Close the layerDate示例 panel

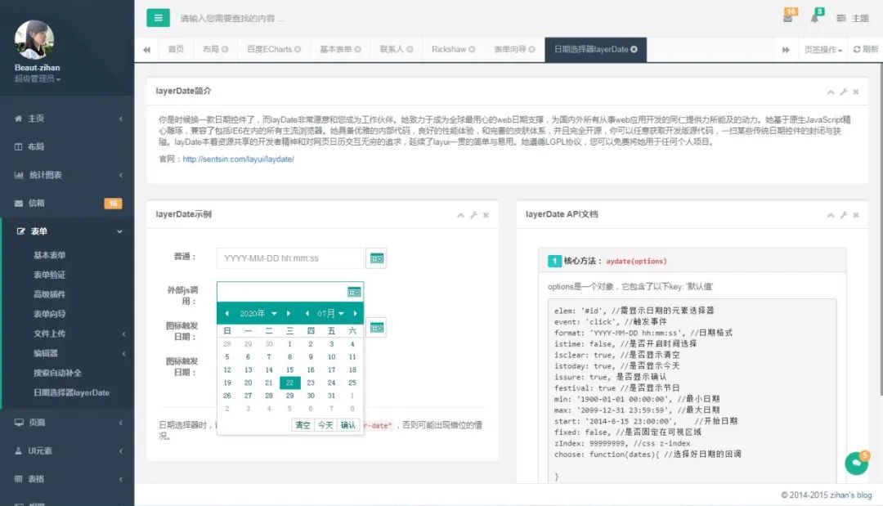[x=486, y=215]
